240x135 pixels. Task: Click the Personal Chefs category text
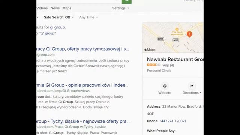(159, 70)
